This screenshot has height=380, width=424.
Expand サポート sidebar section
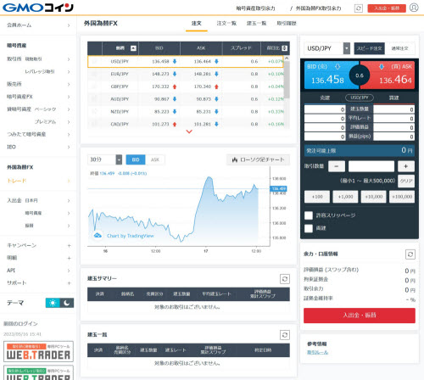click(38, 282)
